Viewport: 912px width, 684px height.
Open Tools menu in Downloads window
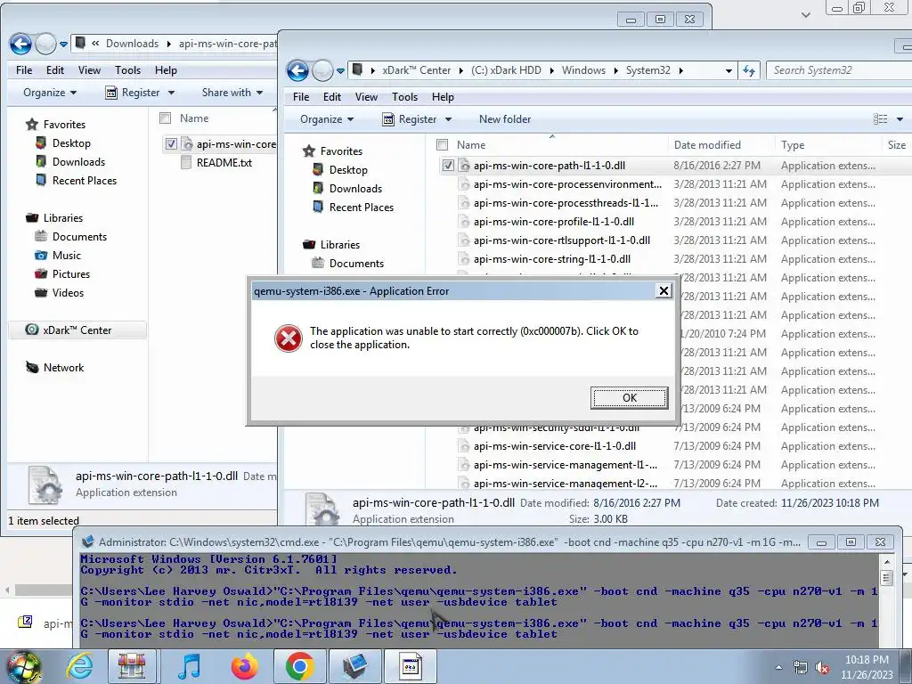point(128,69)
